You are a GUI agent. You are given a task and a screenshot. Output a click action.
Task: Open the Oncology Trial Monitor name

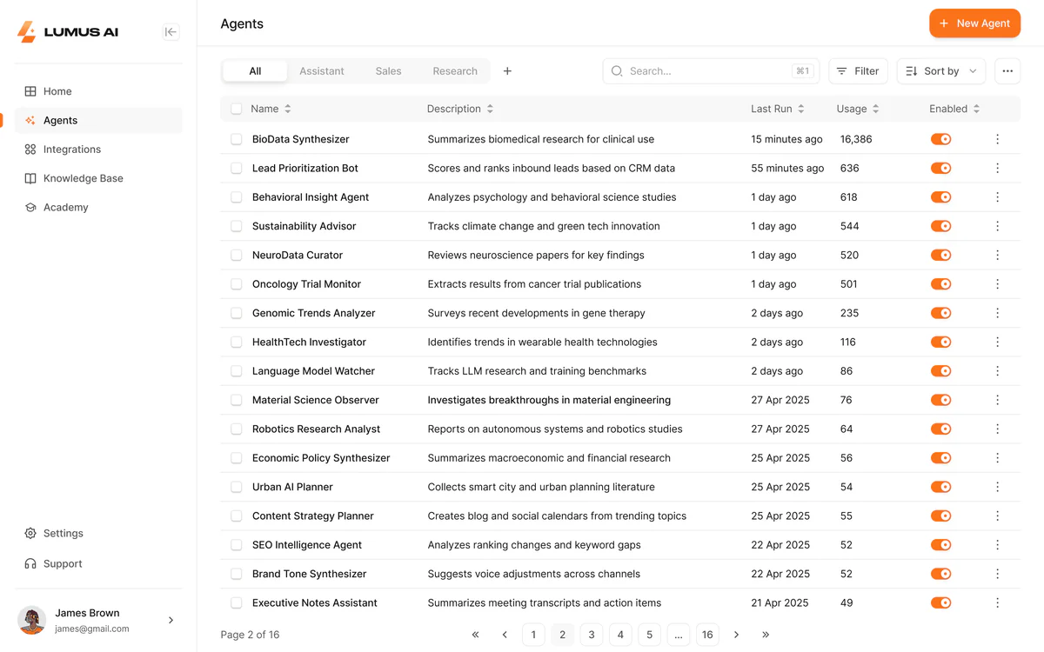coord(306,284)
